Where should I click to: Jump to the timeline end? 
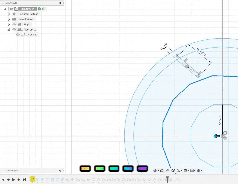click(24, 180)
